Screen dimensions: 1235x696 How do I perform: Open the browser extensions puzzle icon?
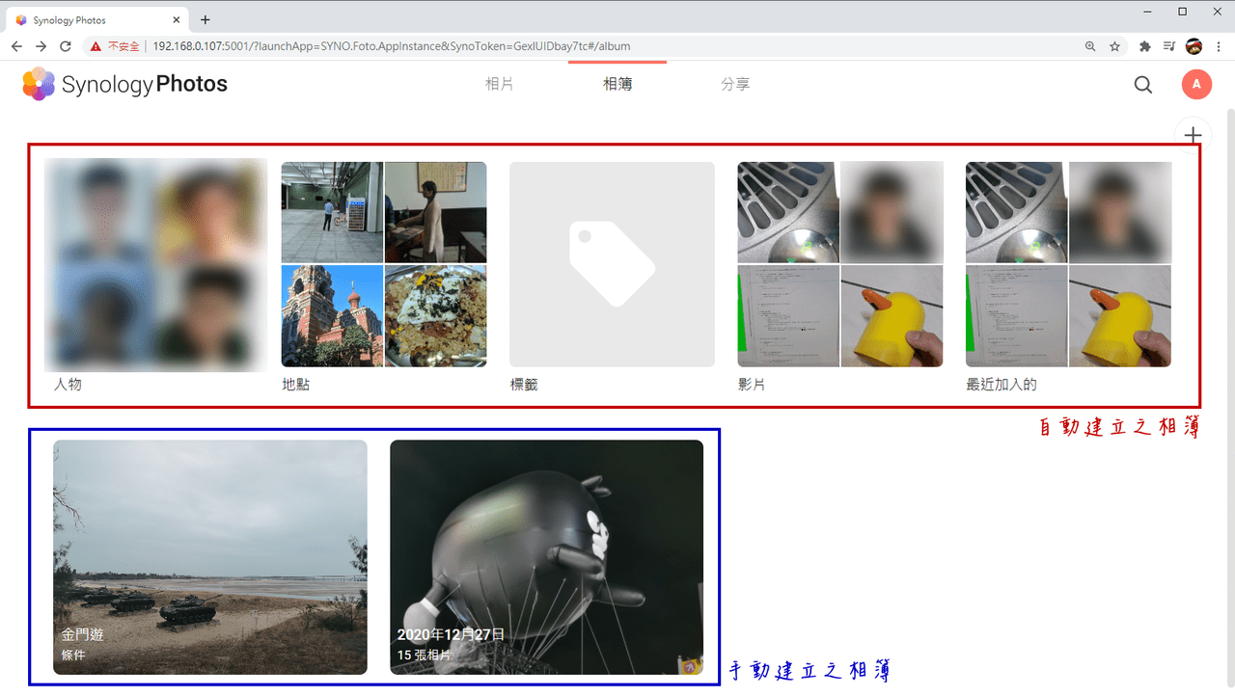point(1145,46)
